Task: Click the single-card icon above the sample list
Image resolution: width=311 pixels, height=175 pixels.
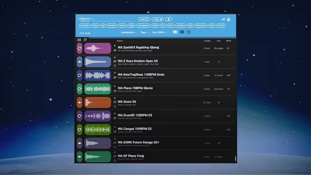Action: [79, 40]
